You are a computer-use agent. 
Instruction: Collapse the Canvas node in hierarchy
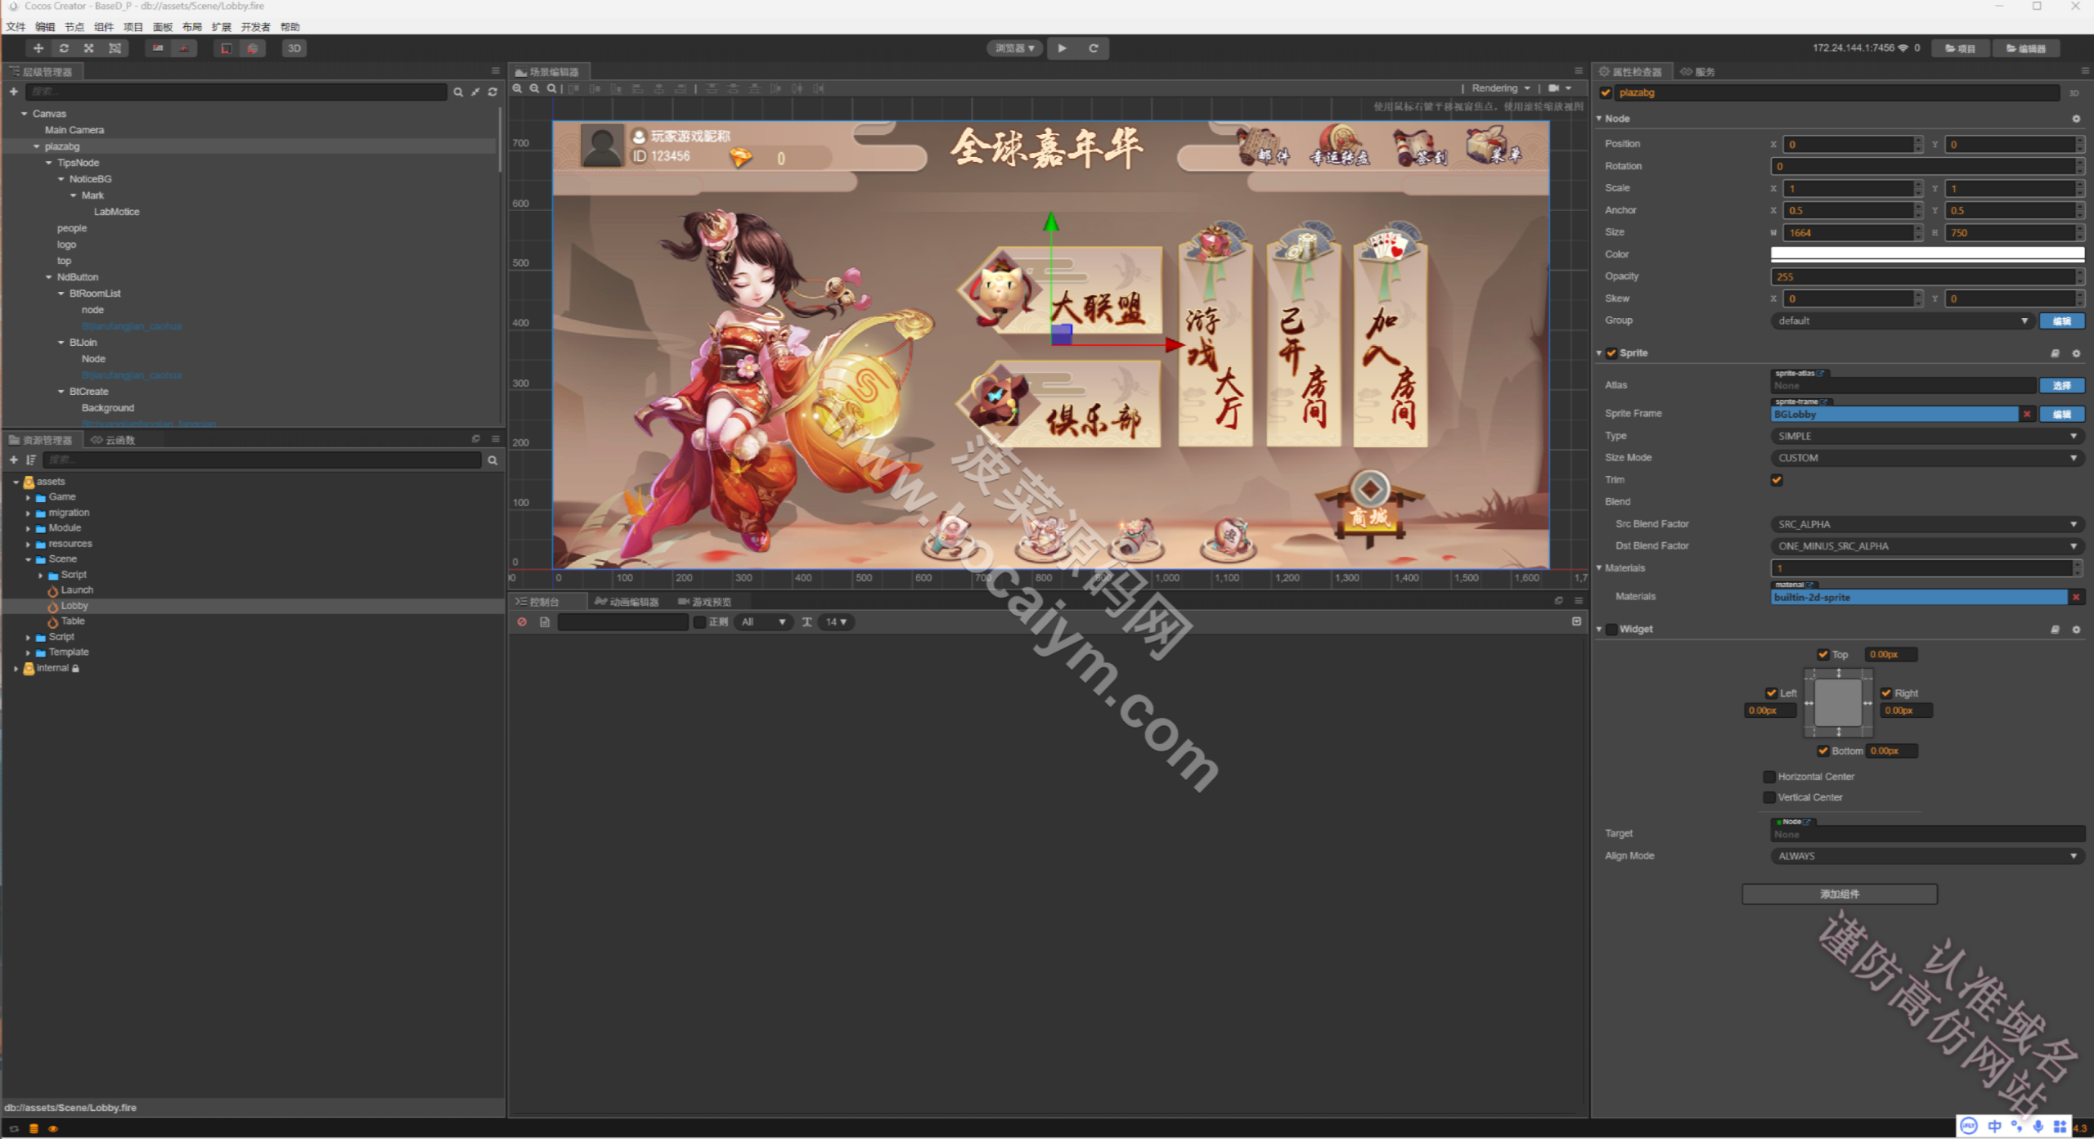tap(25, 114)
